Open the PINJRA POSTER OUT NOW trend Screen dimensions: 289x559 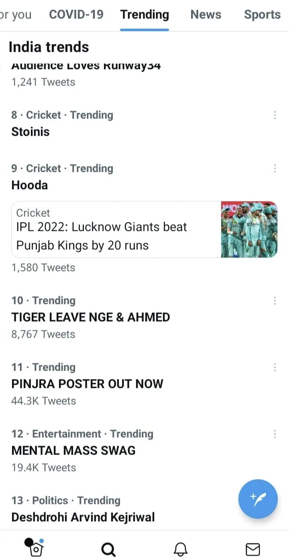click(87, 384)
